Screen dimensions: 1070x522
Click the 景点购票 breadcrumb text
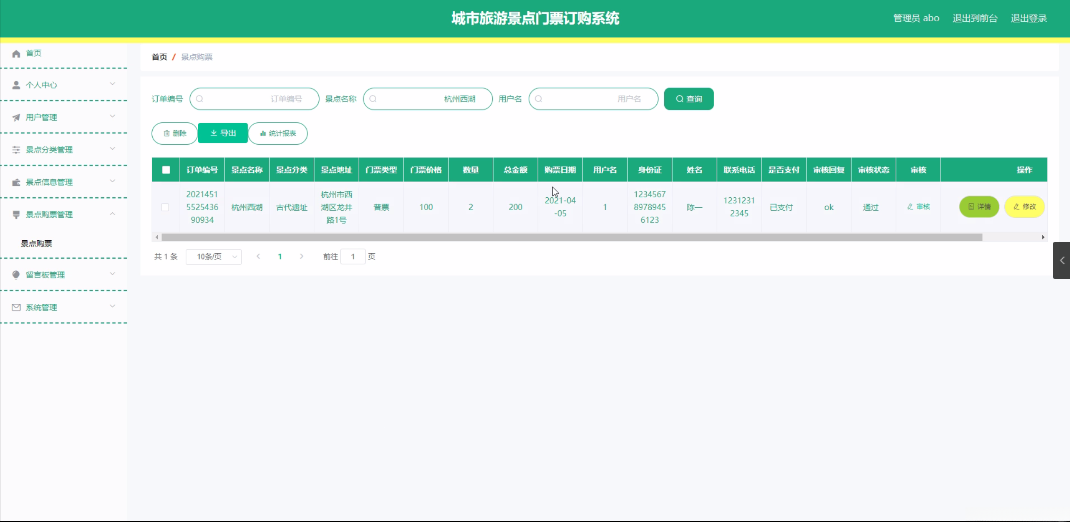(x=197, y=57)
